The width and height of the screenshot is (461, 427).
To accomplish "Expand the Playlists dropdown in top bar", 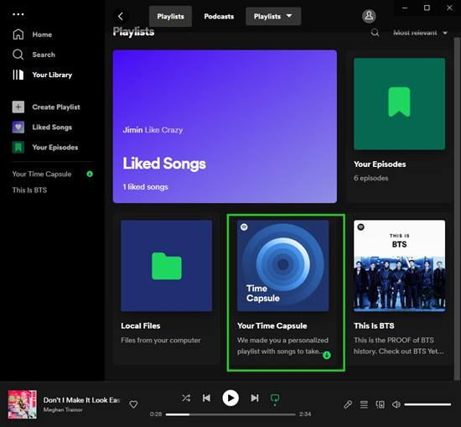I will 273,16.
